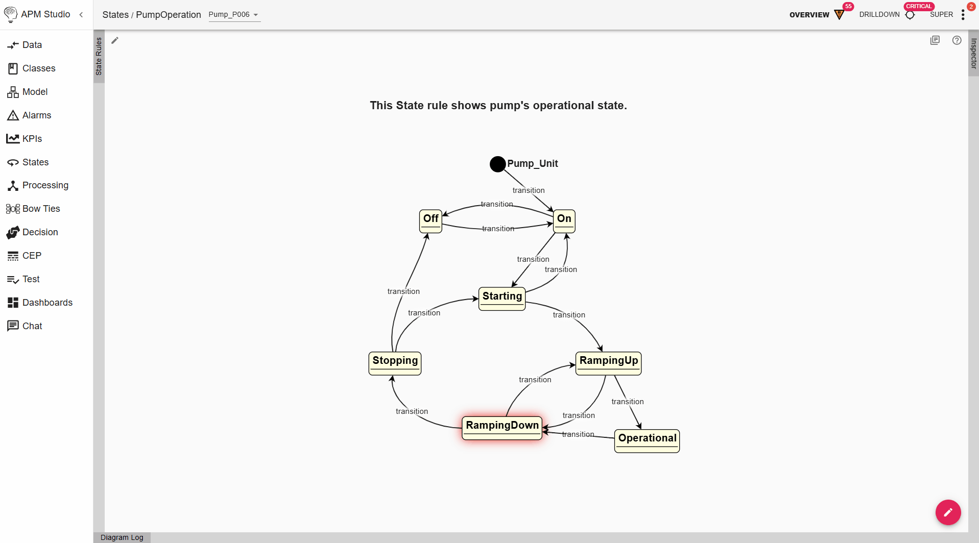Click the APM Studio logo icon
This screenshot has height=543, width=979.
click(11, 14)
